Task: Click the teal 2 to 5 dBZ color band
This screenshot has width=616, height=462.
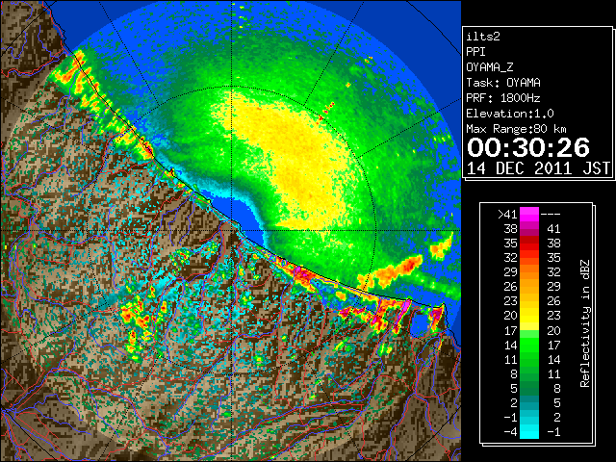Action: click(x=528, y=402)
